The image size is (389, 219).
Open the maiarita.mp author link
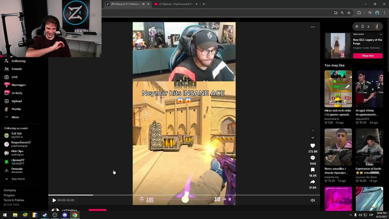[332, 177]
